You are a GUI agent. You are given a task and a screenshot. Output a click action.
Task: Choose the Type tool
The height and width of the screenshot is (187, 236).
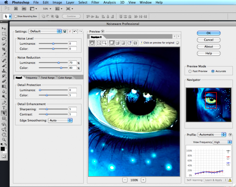coord(4,108)
